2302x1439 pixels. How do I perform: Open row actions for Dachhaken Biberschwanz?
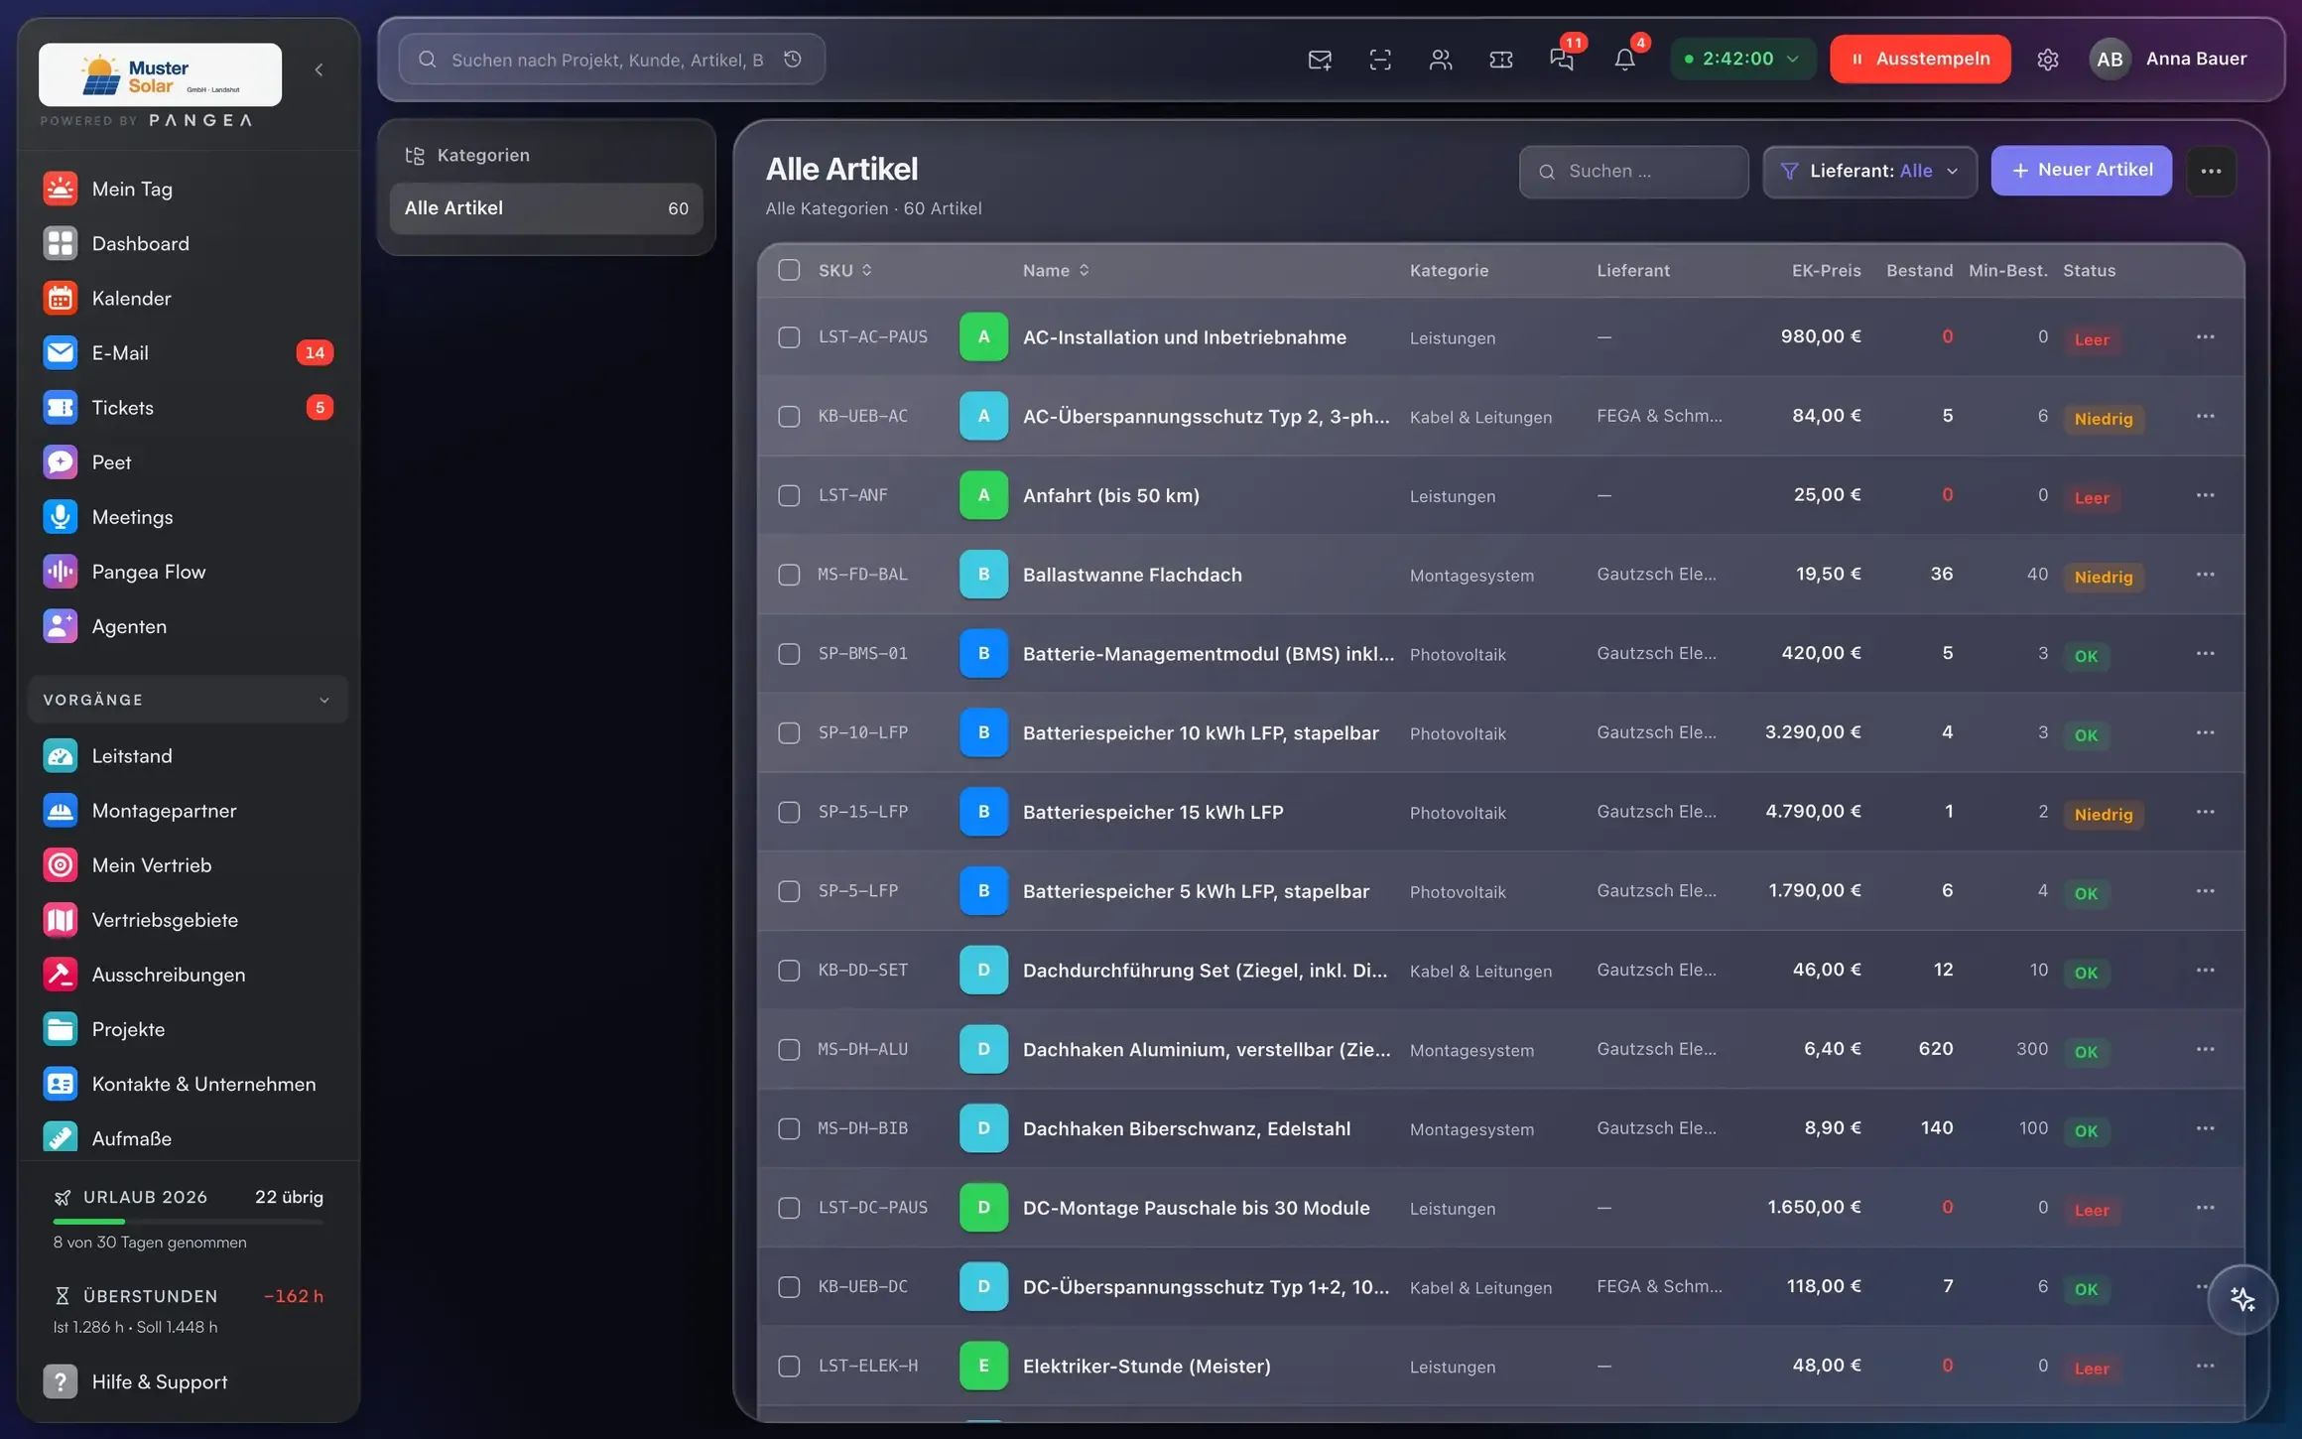coord(2205,1128)
